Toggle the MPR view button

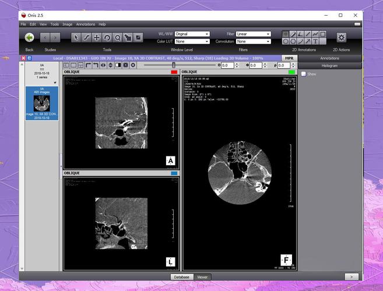coord(289,58)
